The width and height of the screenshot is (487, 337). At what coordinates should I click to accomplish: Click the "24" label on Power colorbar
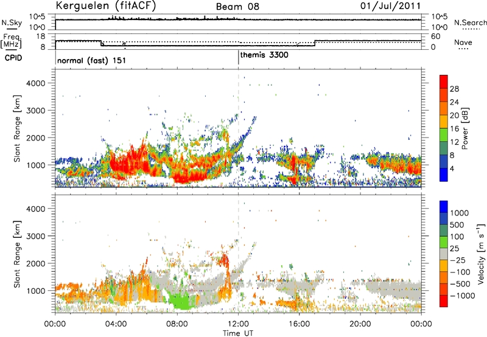(x=454, y=102)
